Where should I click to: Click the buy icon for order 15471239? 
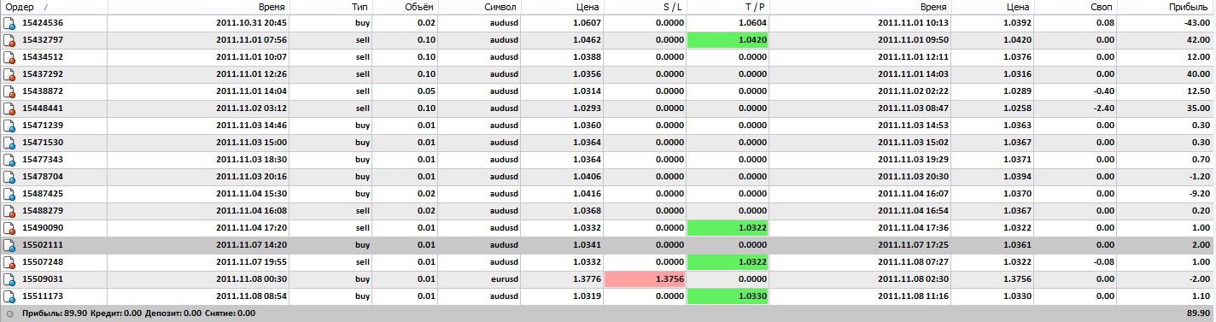coord(9,126)
